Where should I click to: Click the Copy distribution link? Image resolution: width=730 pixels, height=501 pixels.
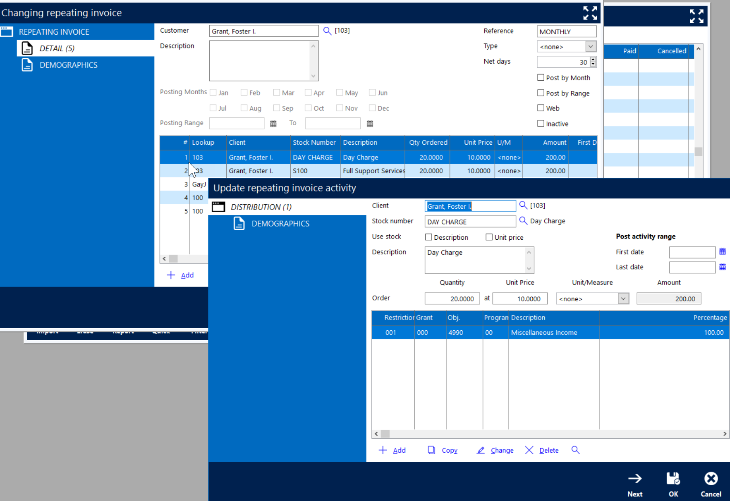point(443,450)
